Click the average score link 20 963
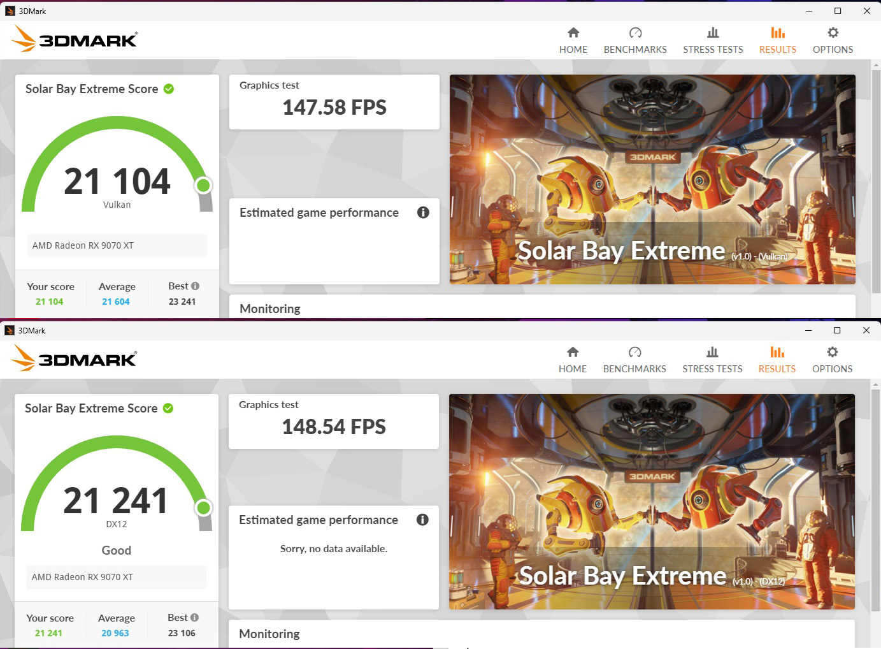The image size is (881, 649). click(115, 634)
